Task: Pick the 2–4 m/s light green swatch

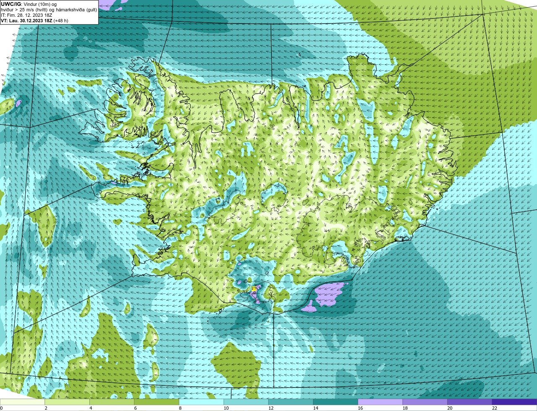Action: 67,402
